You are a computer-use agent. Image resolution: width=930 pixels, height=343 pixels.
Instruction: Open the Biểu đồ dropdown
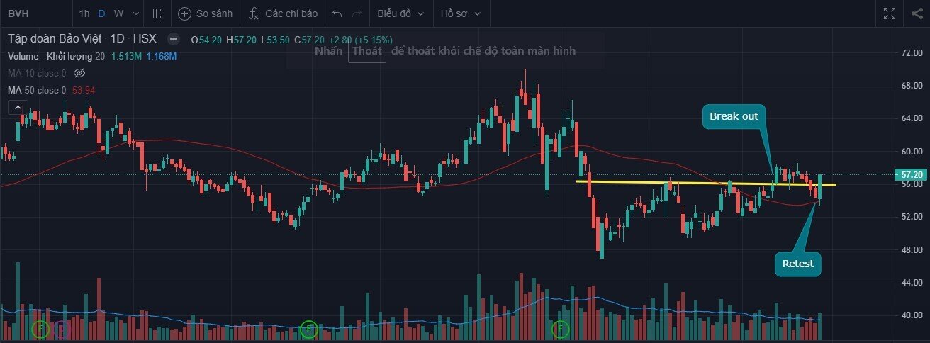pos(402,13)
